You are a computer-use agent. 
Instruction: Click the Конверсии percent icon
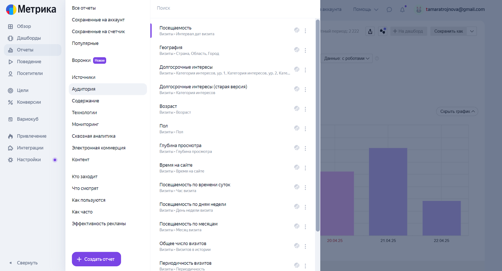click(x=10, y=102)
